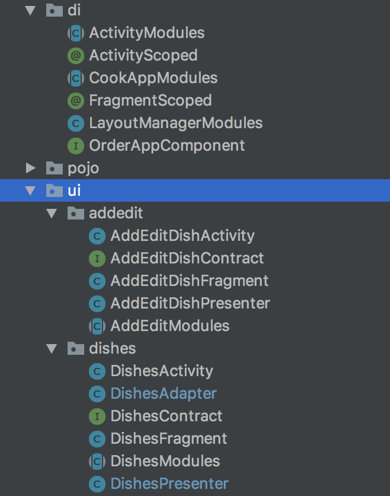Click the FragmentScoped annotation icon
This screenshot has height=496, width=390.
75,101
